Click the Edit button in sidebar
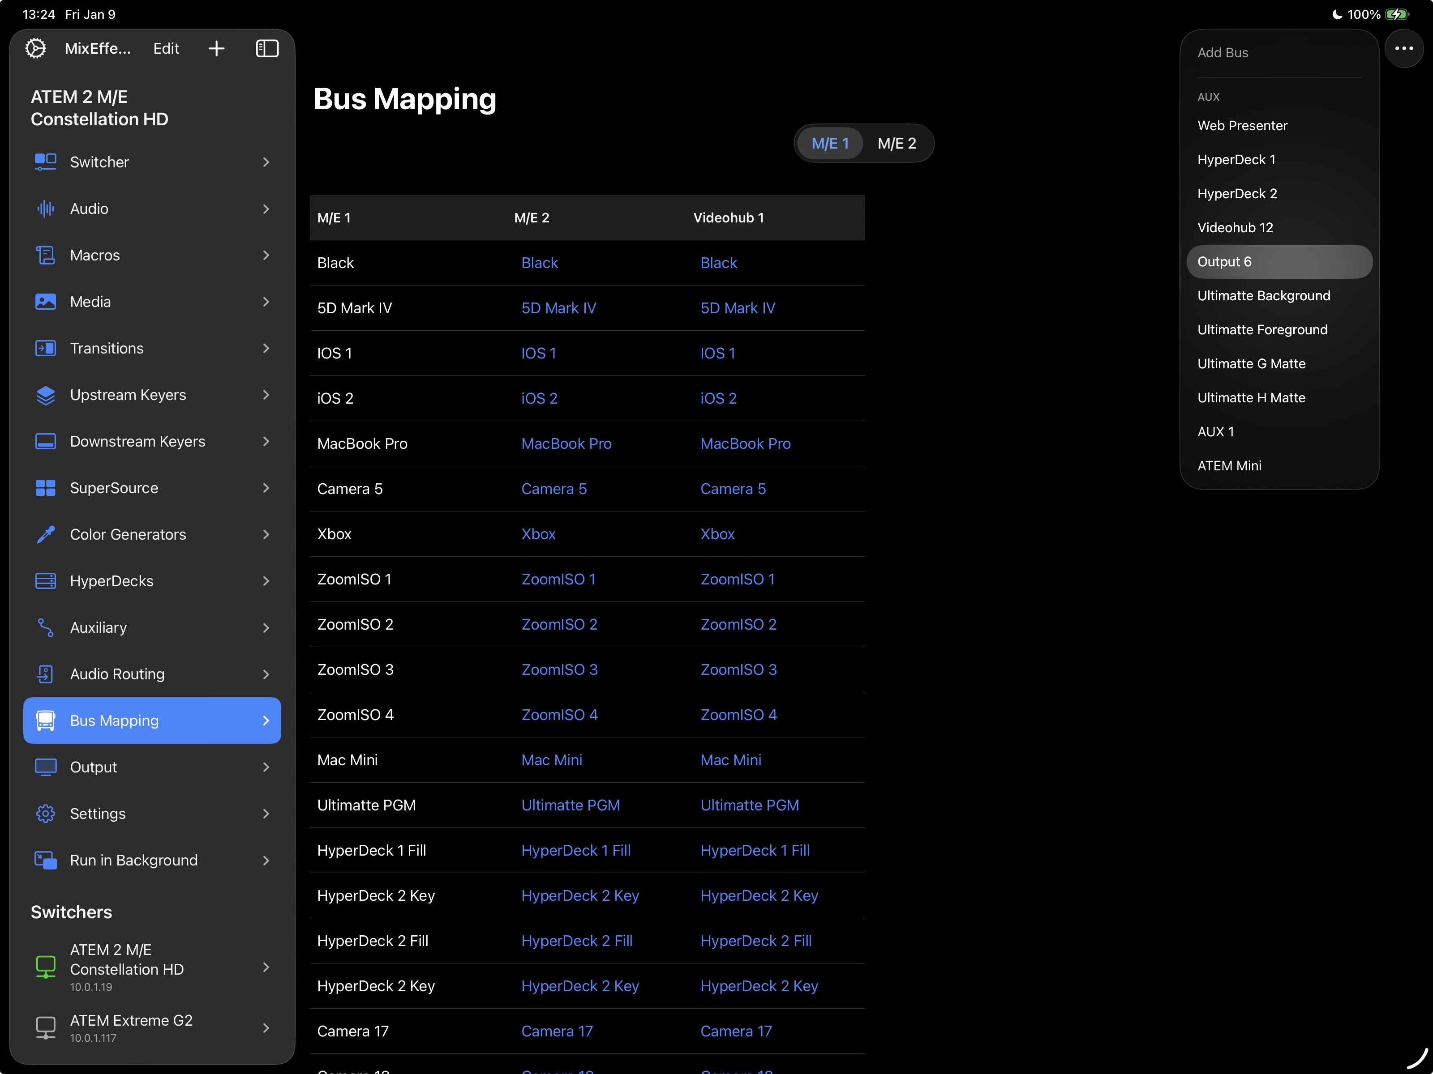Image resolution: width=1433 pixels, height=1074 pixels. [166, 48]
